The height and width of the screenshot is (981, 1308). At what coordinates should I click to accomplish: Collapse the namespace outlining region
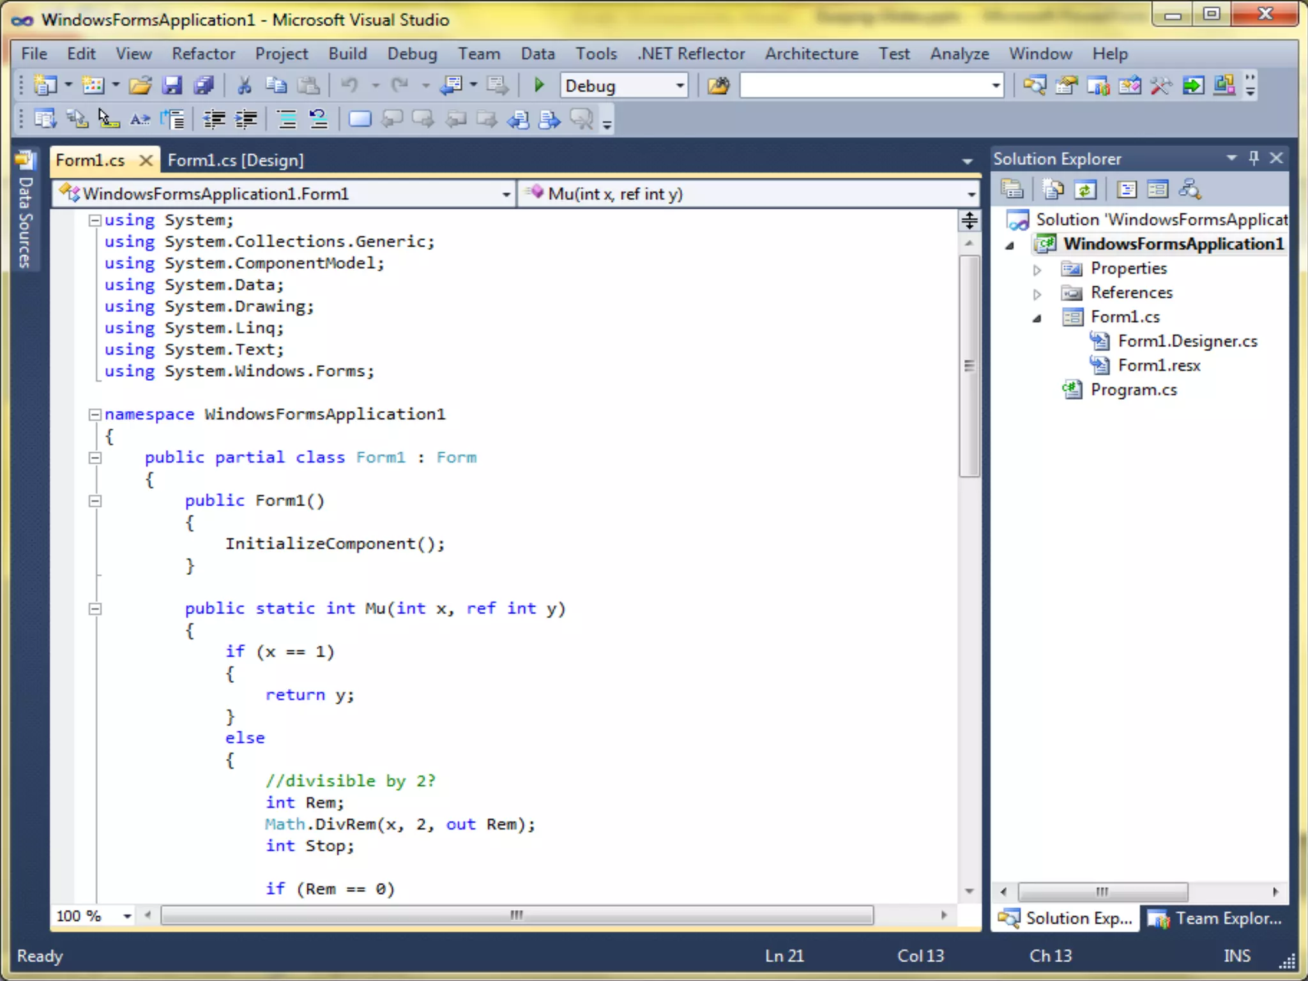point(95,414)
